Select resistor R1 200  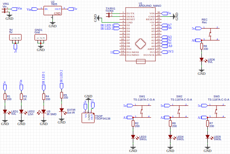(5, 97)
